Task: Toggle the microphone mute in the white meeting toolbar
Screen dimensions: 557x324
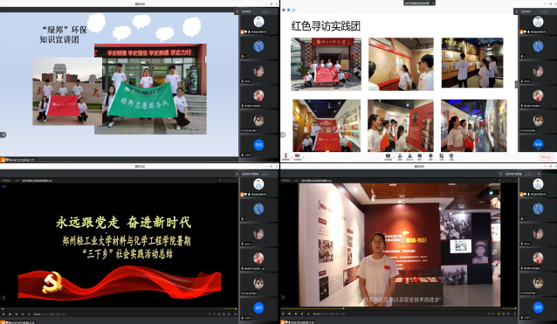Action: [x=285, y=156]
